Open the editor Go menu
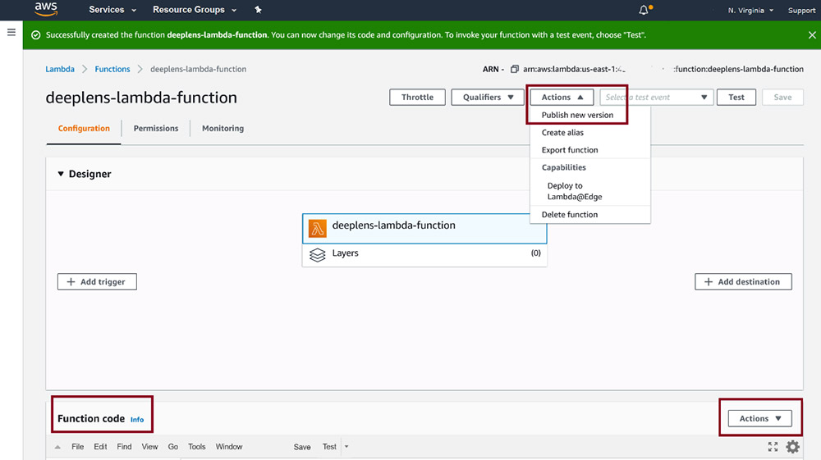This screenshot has height=460, width=821. [x=172, y=447]
